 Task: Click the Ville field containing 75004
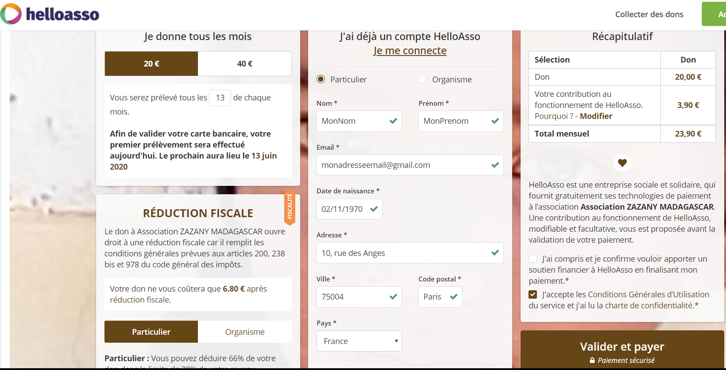pyautogui.click(x=359, y=297)
